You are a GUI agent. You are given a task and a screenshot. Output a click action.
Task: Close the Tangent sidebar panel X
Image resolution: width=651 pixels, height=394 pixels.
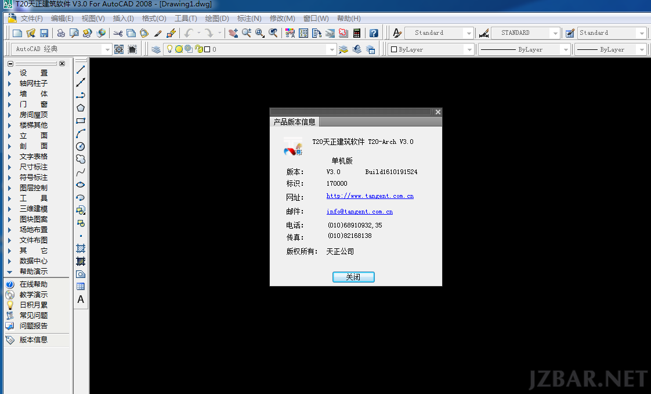(x=62, y=63)
